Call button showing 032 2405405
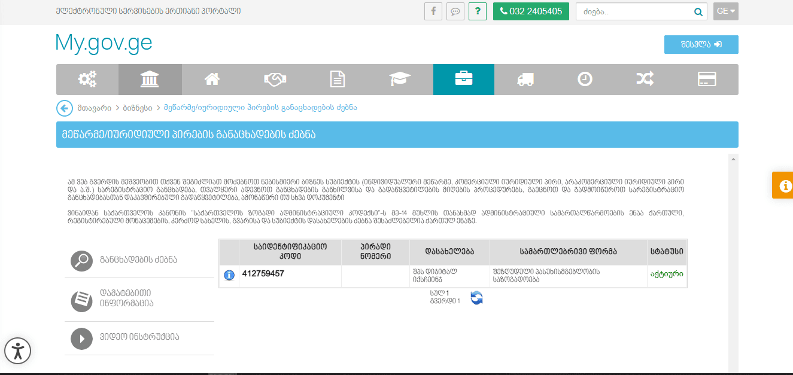Viewport: 793px width, 375px height. (x=531, y=11)
